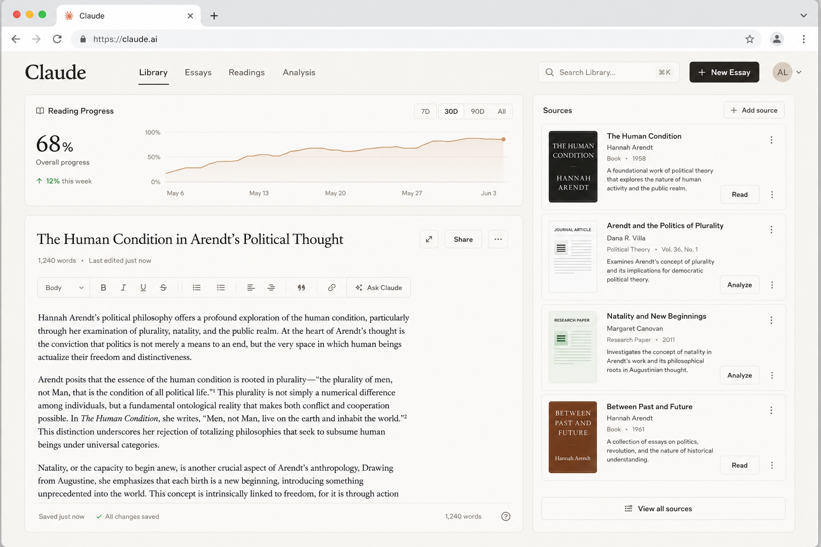Switch reading progress range to 7D
Image resolution: width=821 pixels, height=547 pixels.
425,111
